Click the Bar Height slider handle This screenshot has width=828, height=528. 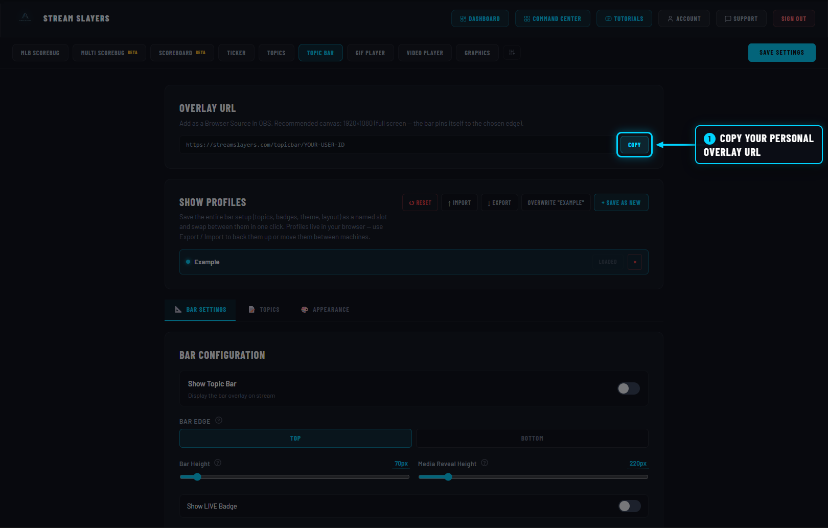click(x=197, y=477)
